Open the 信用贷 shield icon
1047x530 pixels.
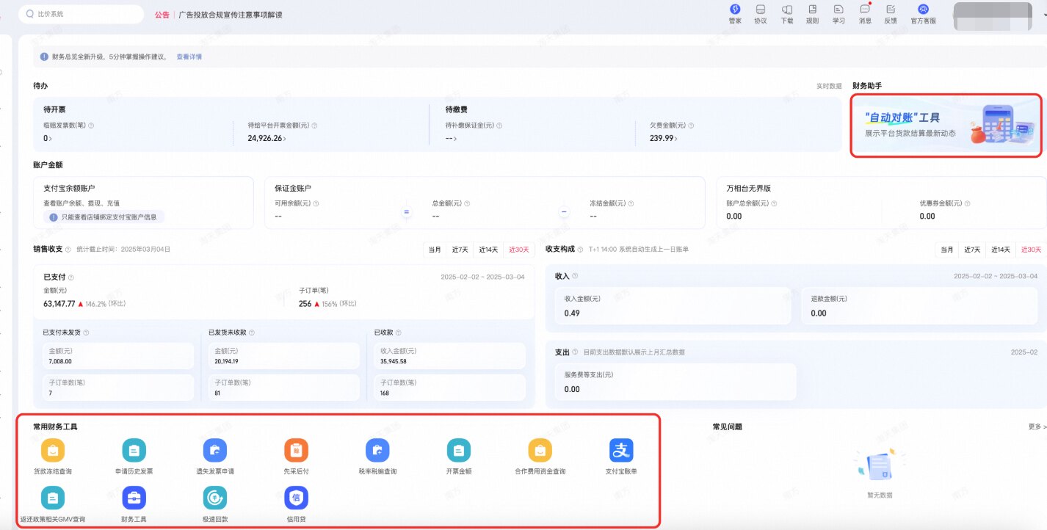296,498
